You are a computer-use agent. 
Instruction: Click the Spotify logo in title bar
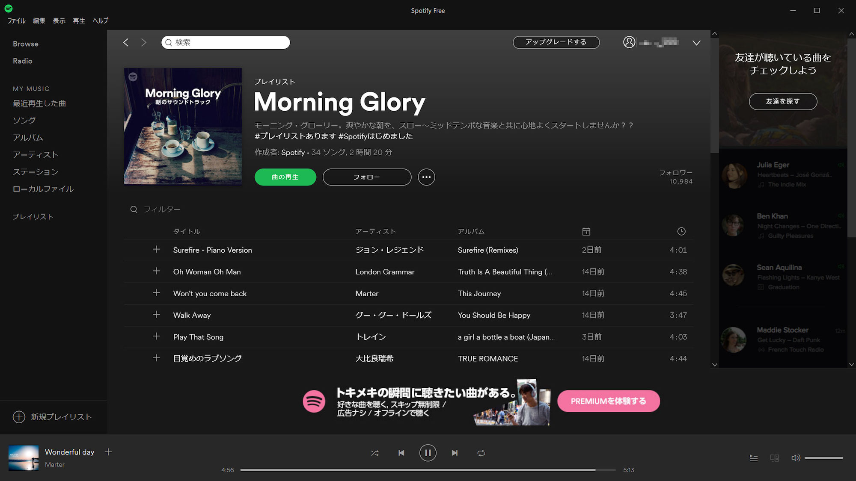point(9,8)
